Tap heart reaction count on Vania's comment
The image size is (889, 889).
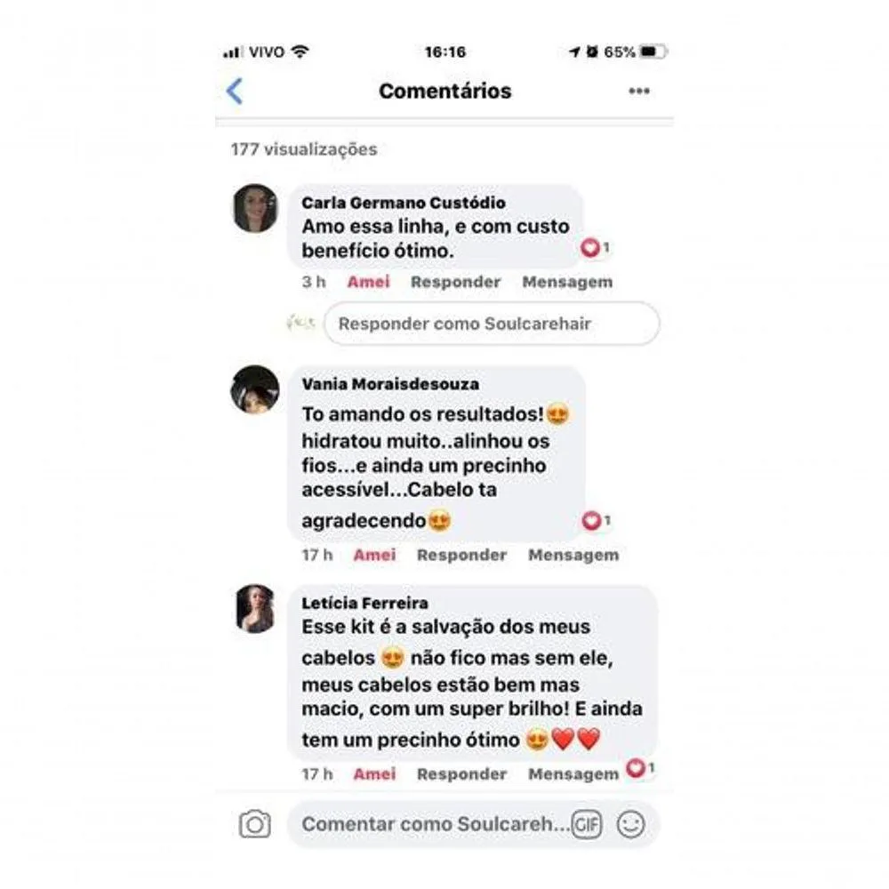tap(597, 520)
